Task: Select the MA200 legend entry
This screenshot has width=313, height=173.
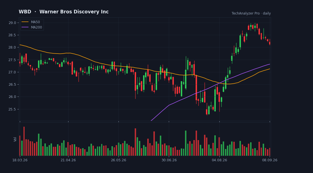Action: [32, 27]
